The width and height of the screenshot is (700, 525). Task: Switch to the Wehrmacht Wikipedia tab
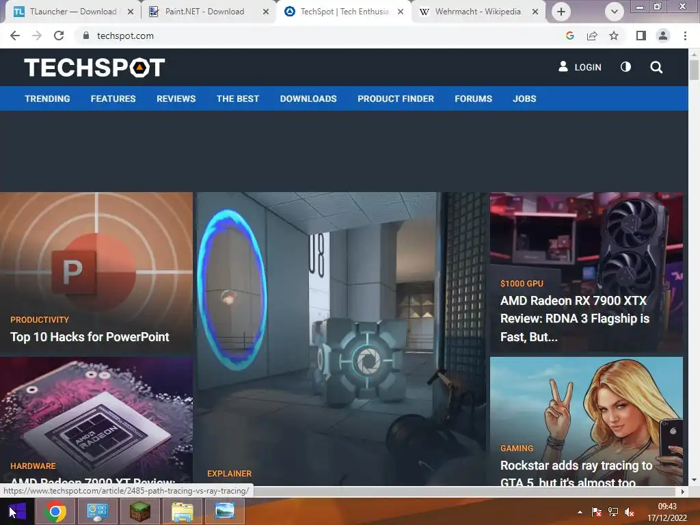pos(478,12)
